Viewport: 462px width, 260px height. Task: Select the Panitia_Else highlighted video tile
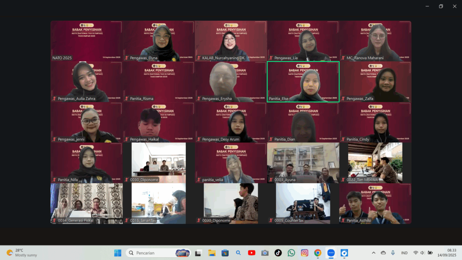303,82
